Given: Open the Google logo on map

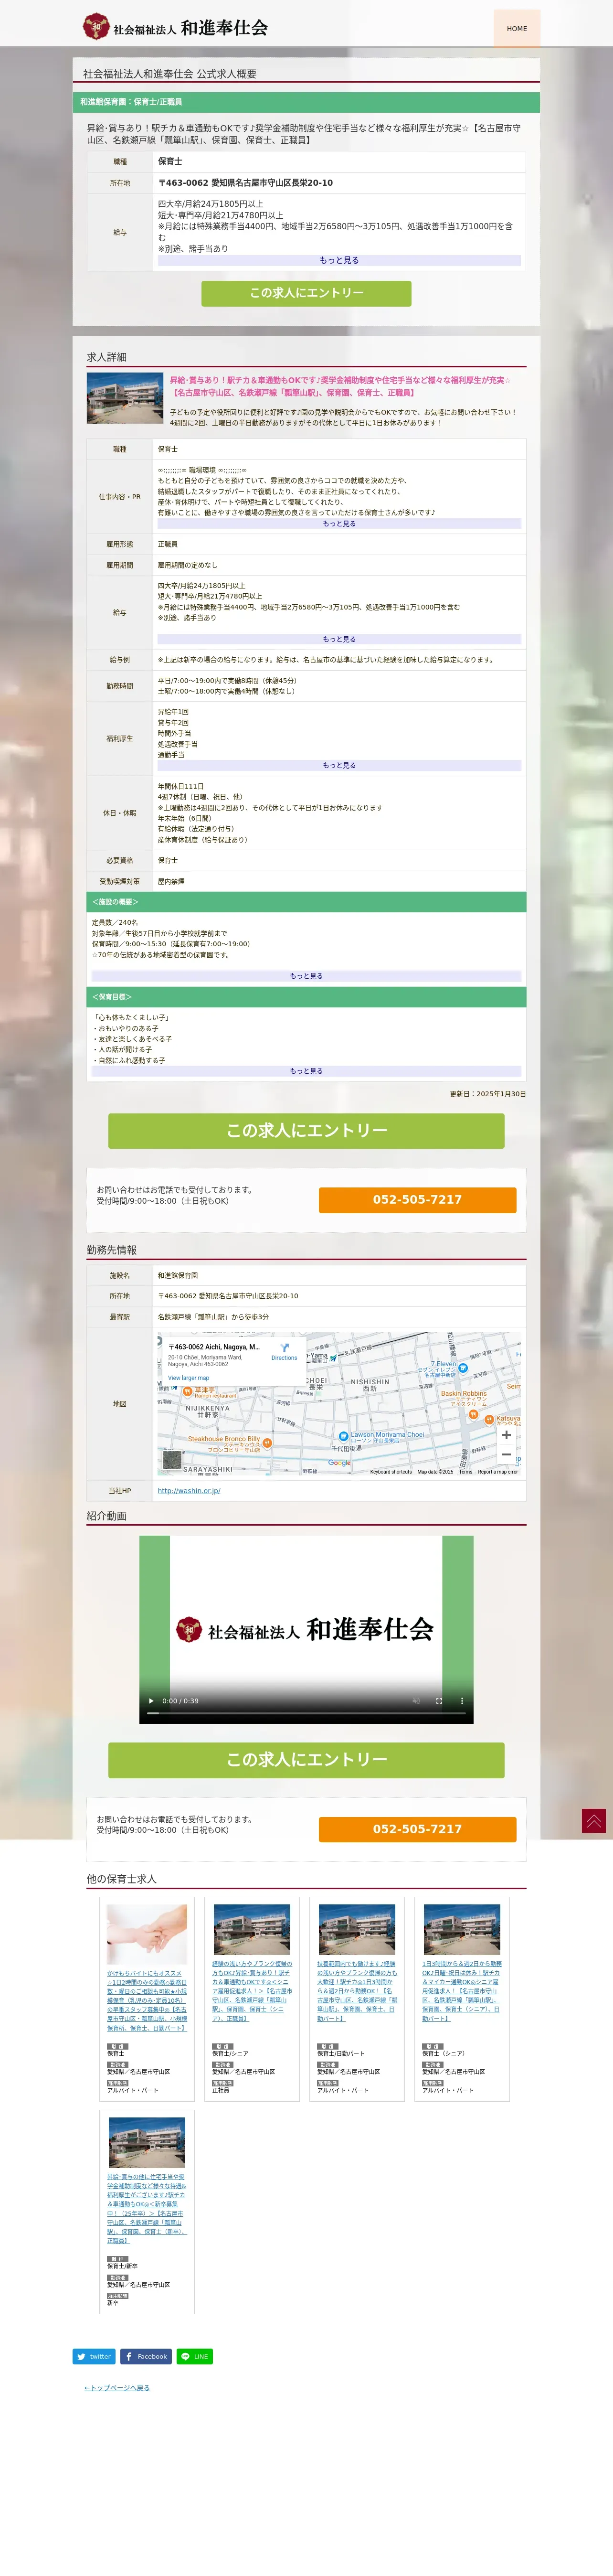Looking at the screenshot, I should pyautogui.click(x=339, y=1463).
